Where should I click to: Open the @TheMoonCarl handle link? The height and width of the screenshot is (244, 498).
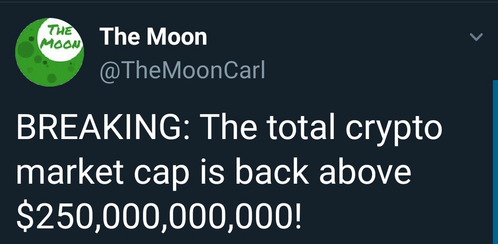[x=182, y=70]
